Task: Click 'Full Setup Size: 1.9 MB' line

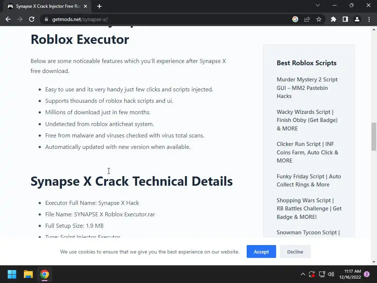Action: click(x=74, y=226)
